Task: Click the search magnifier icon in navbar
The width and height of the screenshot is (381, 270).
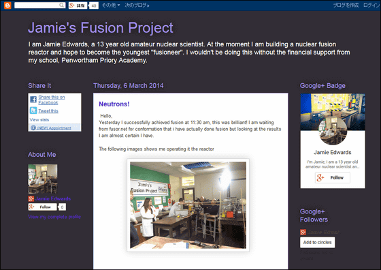Action: tap(62, 5)
